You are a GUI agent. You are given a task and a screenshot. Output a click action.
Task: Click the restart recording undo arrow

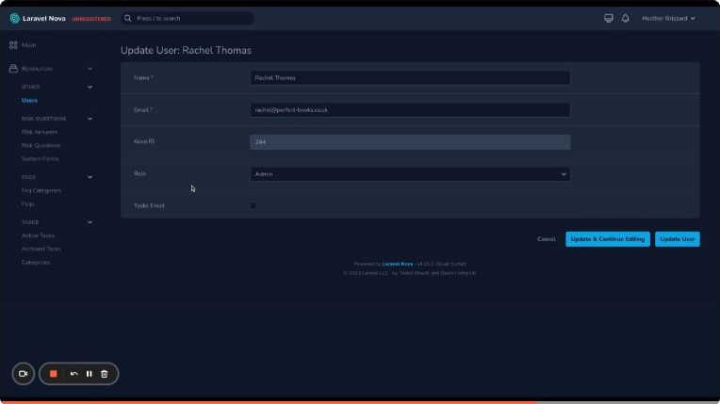[74, 374]
